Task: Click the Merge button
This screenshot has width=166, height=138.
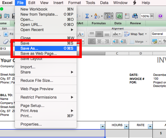Action: [136, 42]
